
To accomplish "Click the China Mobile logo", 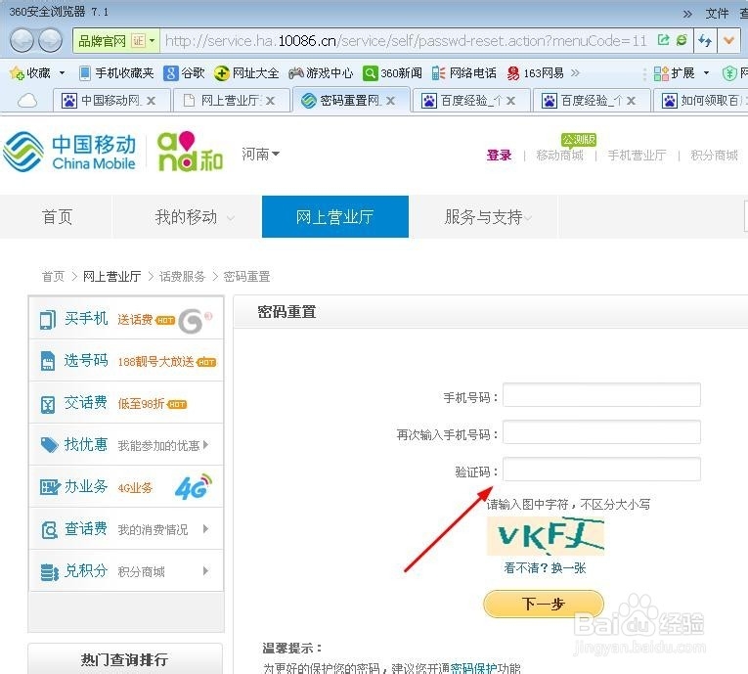I will tap(69, 152).
